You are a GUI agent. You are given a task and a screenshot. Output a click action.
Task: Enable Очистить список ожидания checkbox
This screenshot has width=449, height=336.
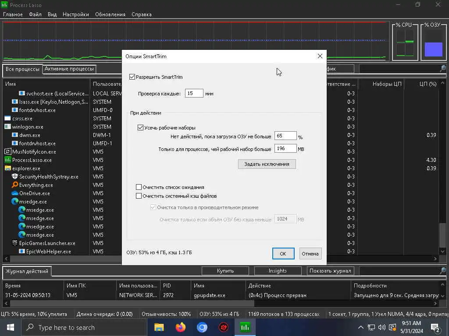tap(139, 187)
